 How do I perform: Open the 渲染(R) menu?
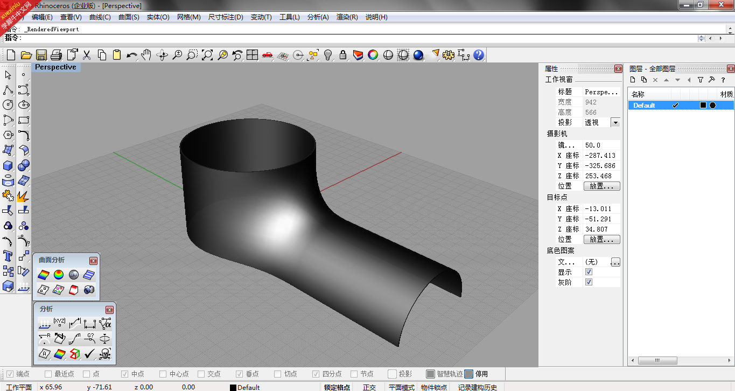tap(347, 17)
